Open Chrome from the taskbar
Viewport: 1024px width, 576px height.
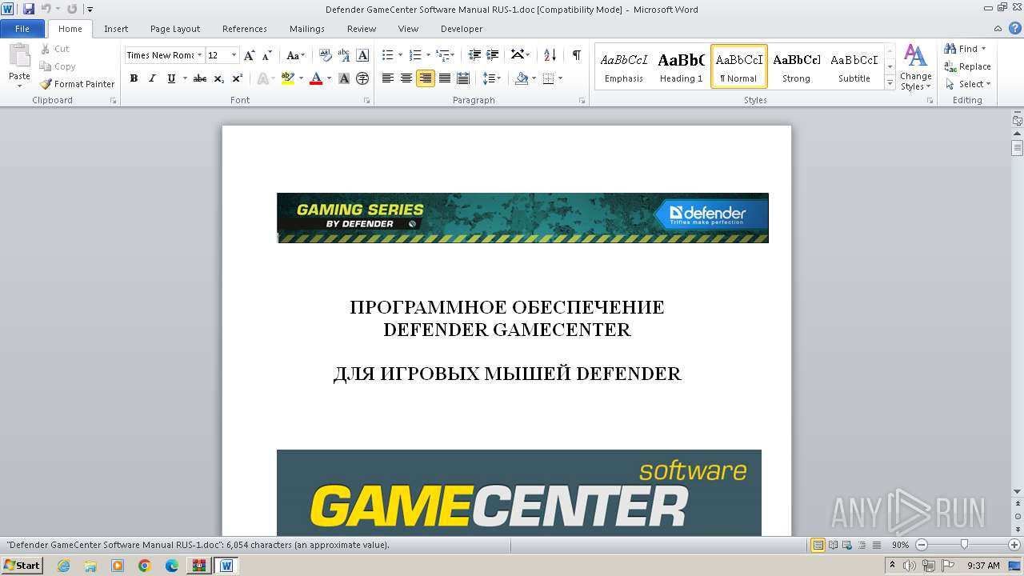click(145, 566)
